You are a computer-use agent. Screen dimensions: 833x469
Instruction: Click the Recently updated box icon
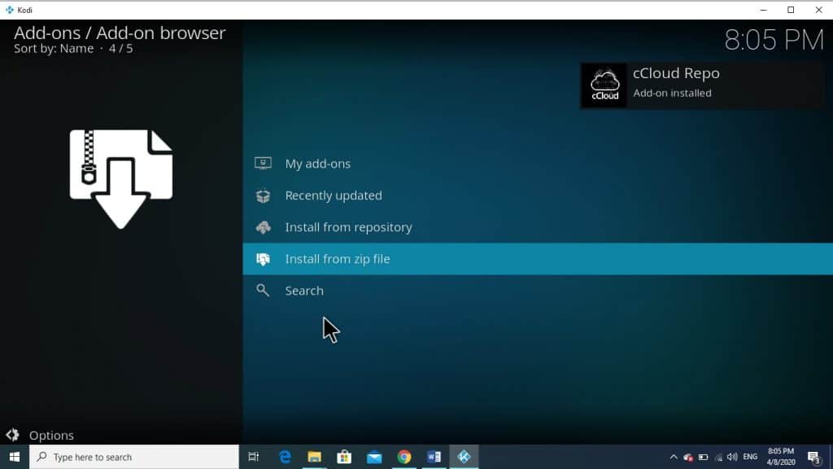pos(263,195)
